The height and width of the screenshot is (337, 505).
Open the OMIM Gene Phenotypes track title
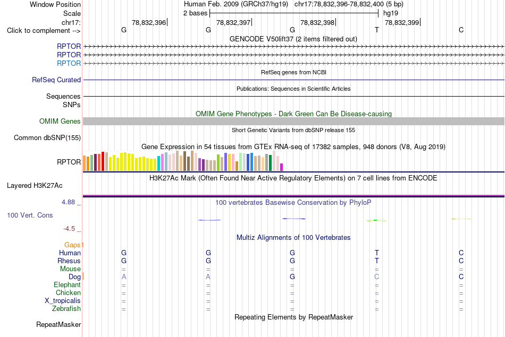coord(293,114)
